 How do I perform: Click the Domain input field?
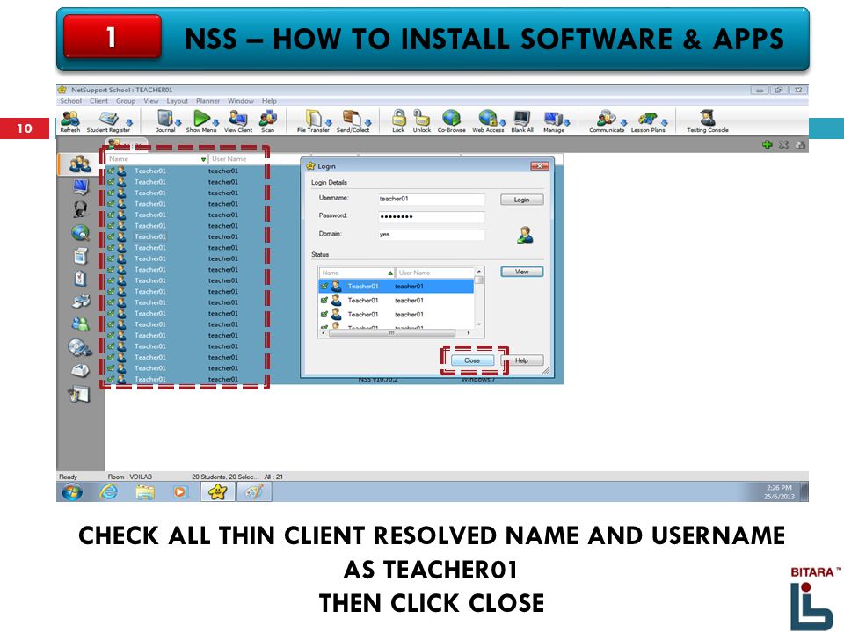[x=431, y=234]
